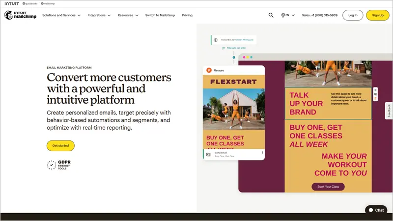The width and height of the screenshot is (393, 221).
Task: Click the orange Flexstart brand icon
Action: point(209,70)
